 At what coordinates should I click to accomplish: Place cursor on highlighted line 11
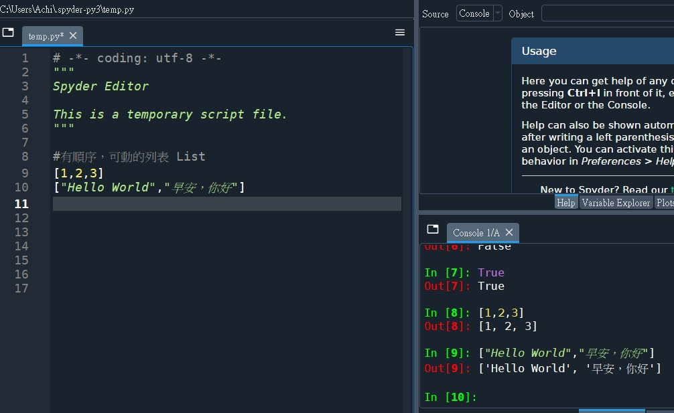click(227, 203)
